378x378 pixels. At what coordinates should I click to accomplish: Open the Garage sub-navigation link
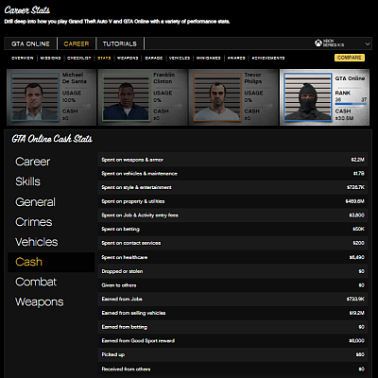click(154, 58)
